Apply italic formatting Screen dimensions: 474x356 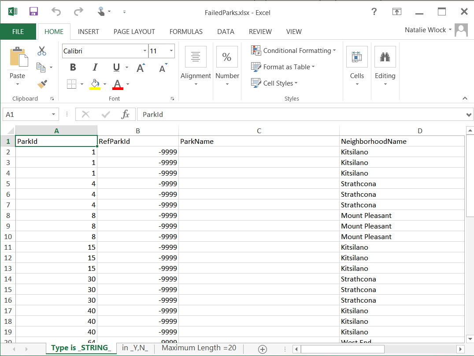point(94,67)
